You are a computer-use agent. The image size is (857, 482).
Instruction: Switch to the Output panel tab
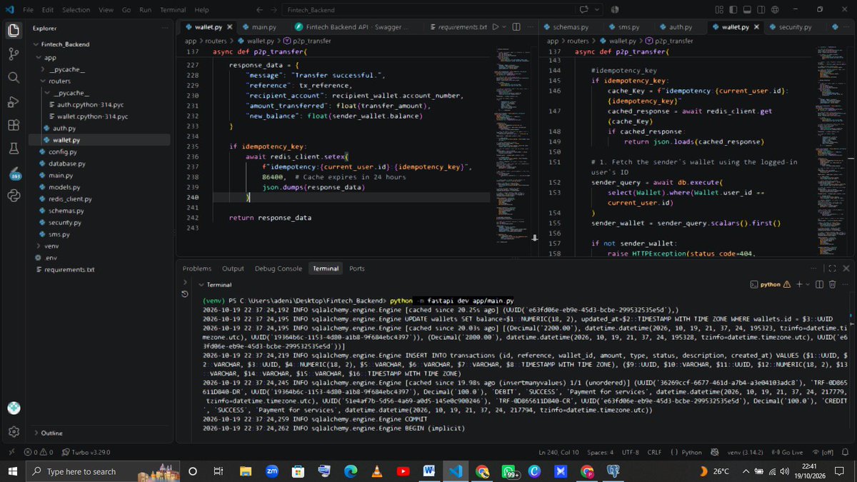tap(233, 268)
